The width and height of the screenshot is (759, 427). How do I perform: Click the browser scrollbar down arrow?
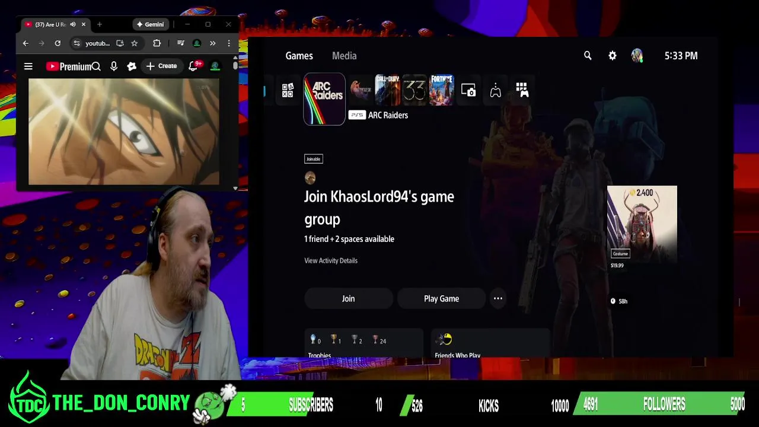(235, 188)
